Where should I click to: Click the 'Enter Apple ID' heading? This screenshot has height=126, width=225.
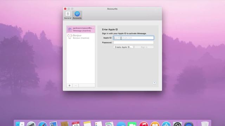click(x=110, y=29)
